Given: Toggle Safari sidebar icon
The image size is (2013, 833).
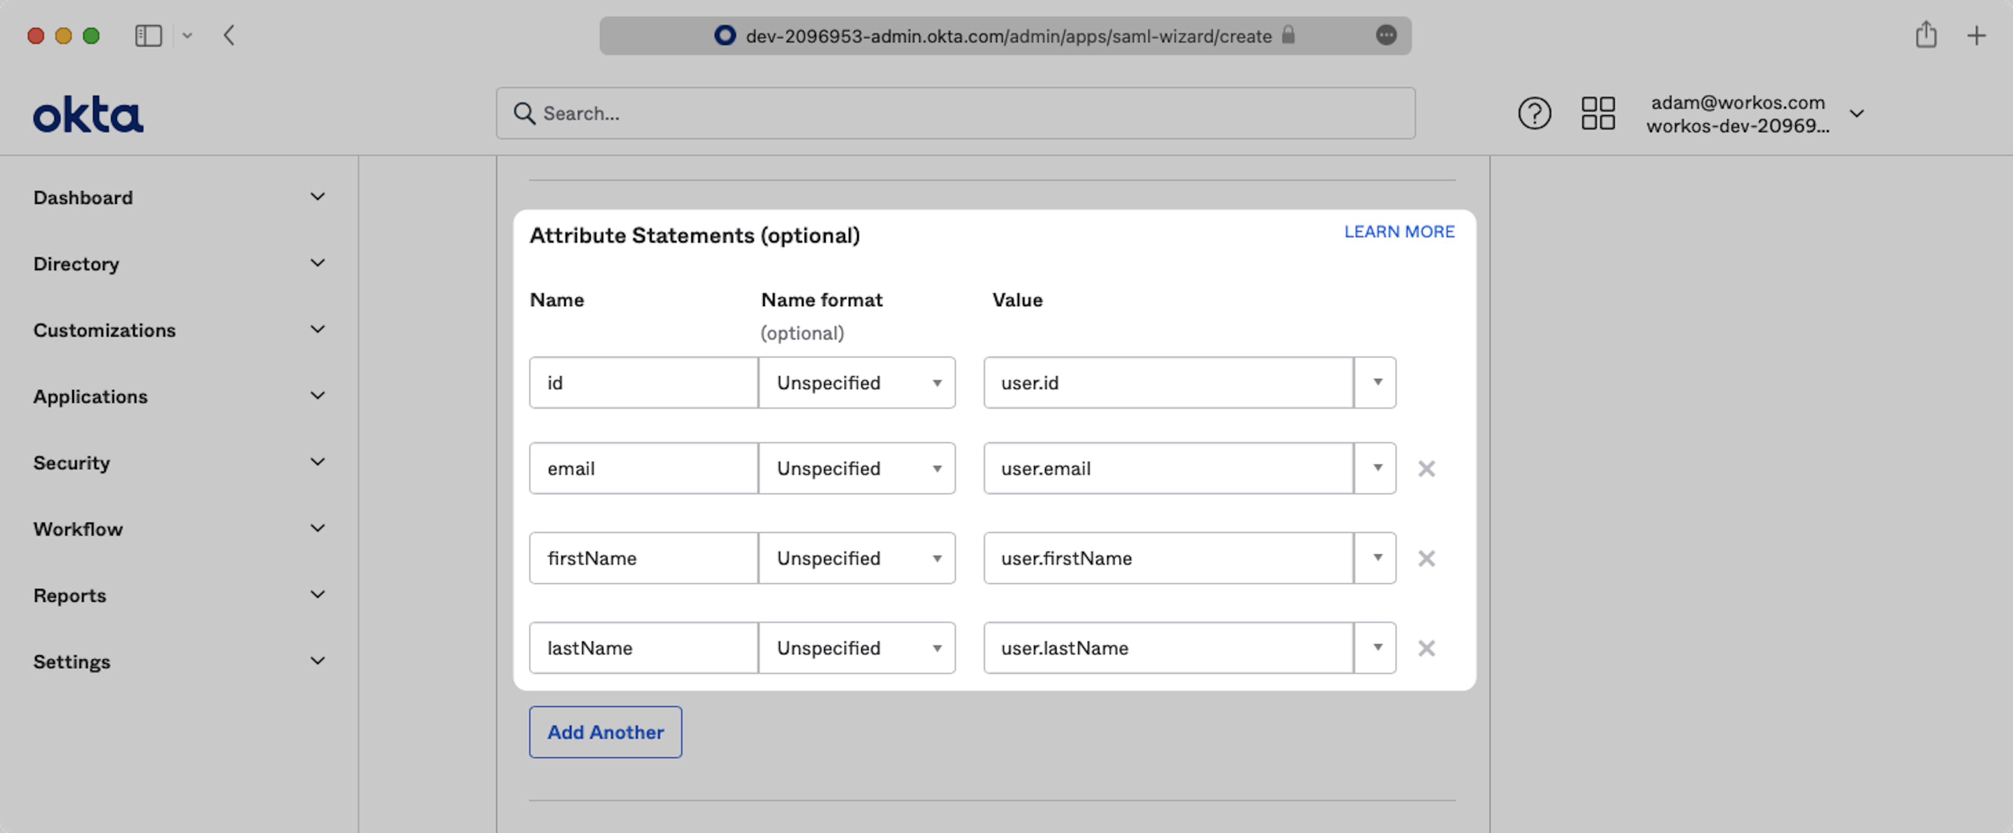Looking at the screenshot, I should 148,35.
